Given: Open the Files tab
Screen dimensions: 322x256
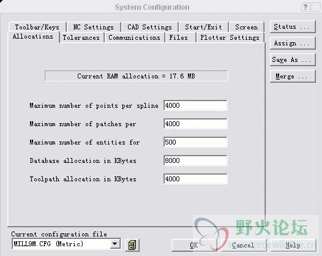Looking at the screenshot, I should click(x=179, y=37).
